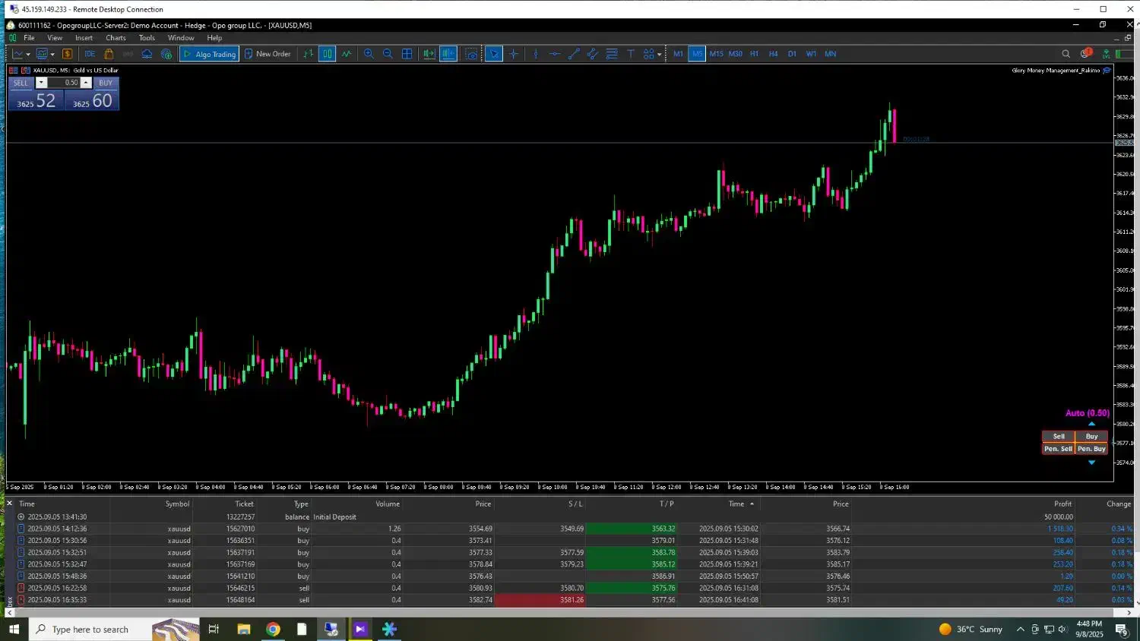Expand the new chart dropdown arrow
Image resolution: width=1140 pixels, height=641 pixels.
(x=28, y=54)
